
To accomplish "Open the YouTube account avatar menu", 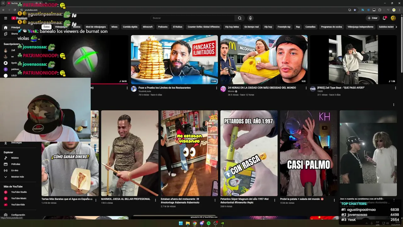I will [x=393, y=18].
